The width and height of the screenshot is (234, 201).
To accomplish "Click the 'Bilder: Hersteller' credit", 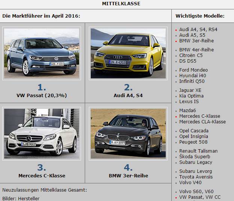I will click(x=21, y=199).
